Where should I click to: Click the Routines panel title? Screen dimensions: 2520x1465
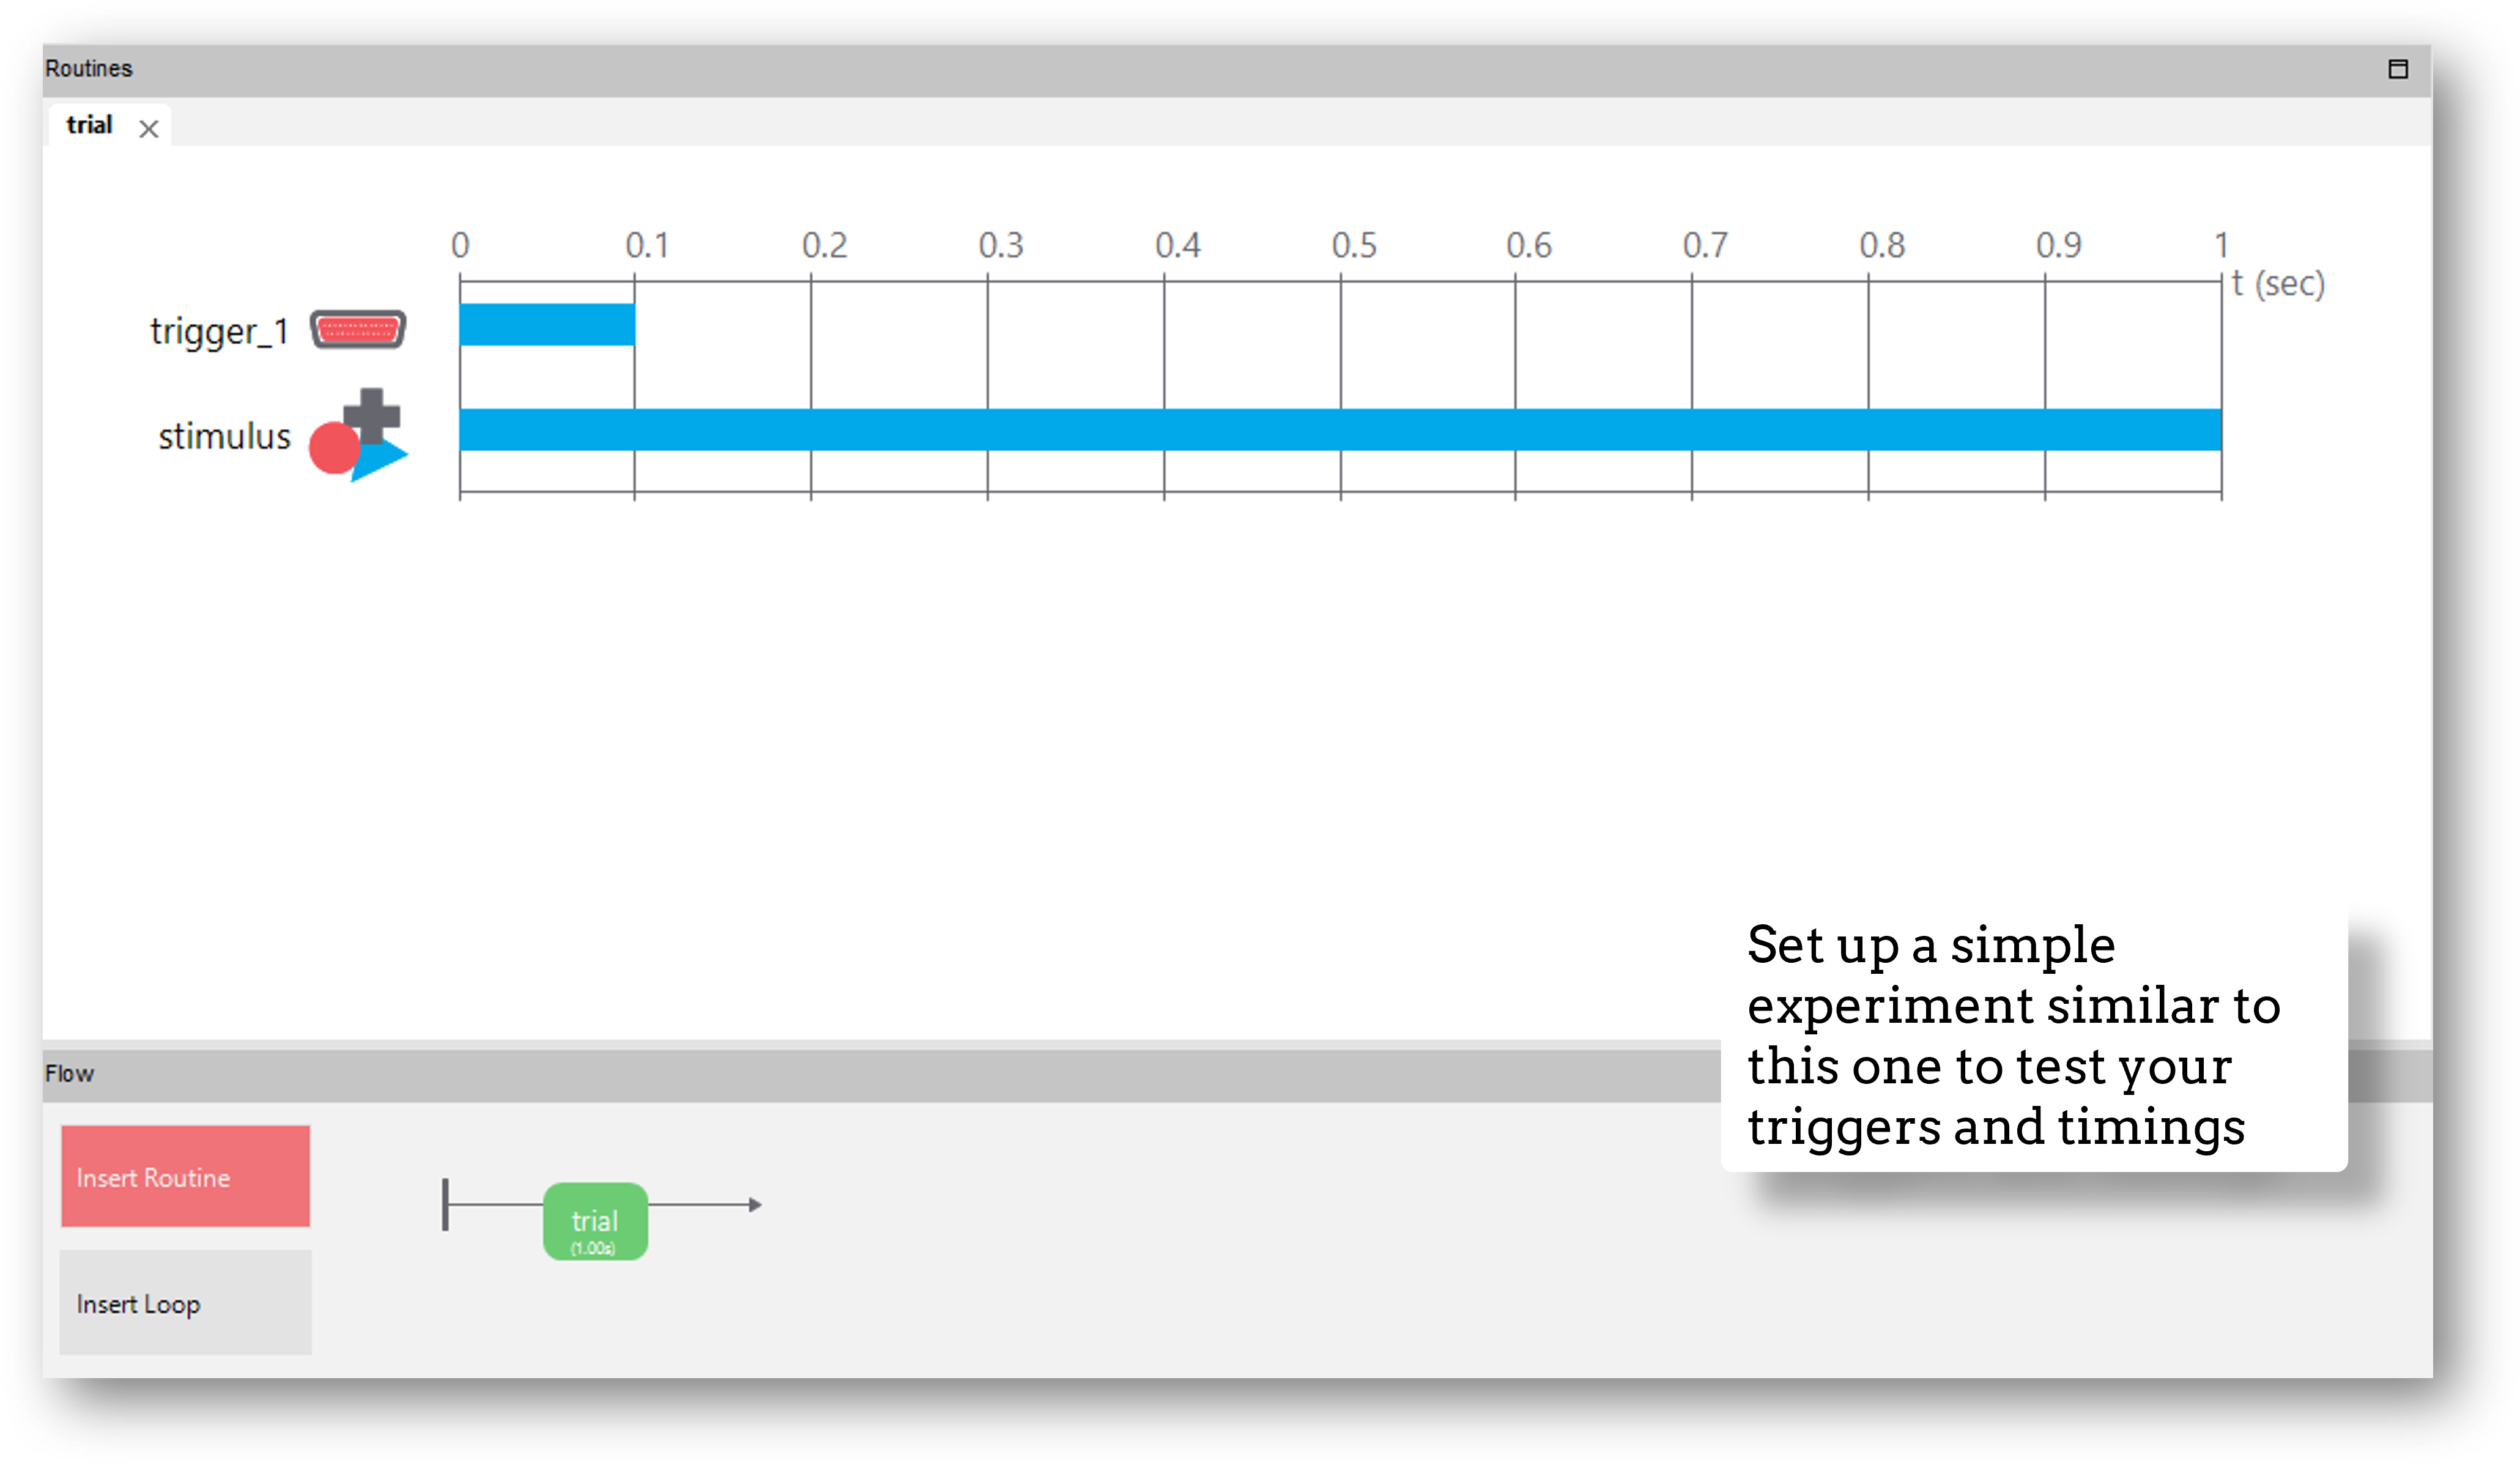88,69
